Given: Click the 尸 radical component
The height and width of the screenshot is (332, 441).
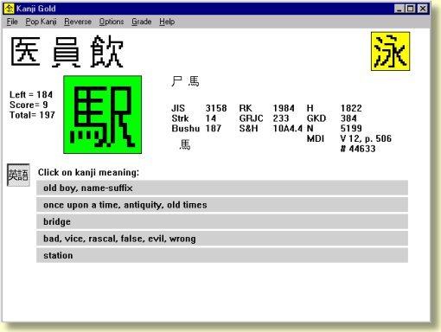Looking at the screenshot, I should point(176,81).
